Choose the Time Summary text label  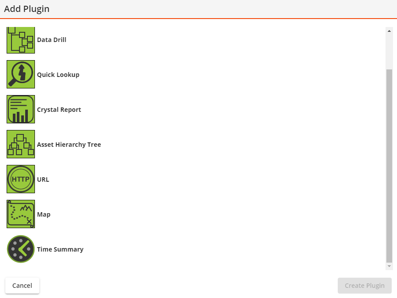60,249
